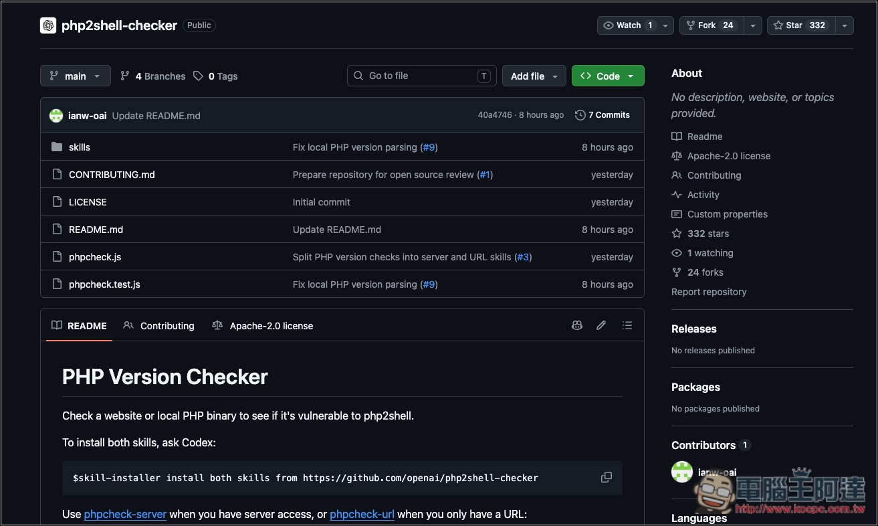Open the README outline list icon

(x=627, y=325)
